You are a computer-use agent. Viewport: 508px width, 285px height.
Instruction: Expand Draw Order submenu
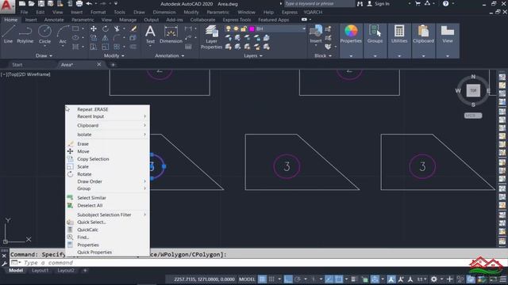coord(107,181)
